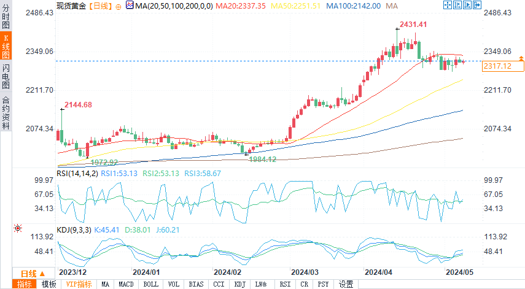Select the 模板 tab at bottom
Viewport: 525px width, 289px height.
tap(49, 284)
